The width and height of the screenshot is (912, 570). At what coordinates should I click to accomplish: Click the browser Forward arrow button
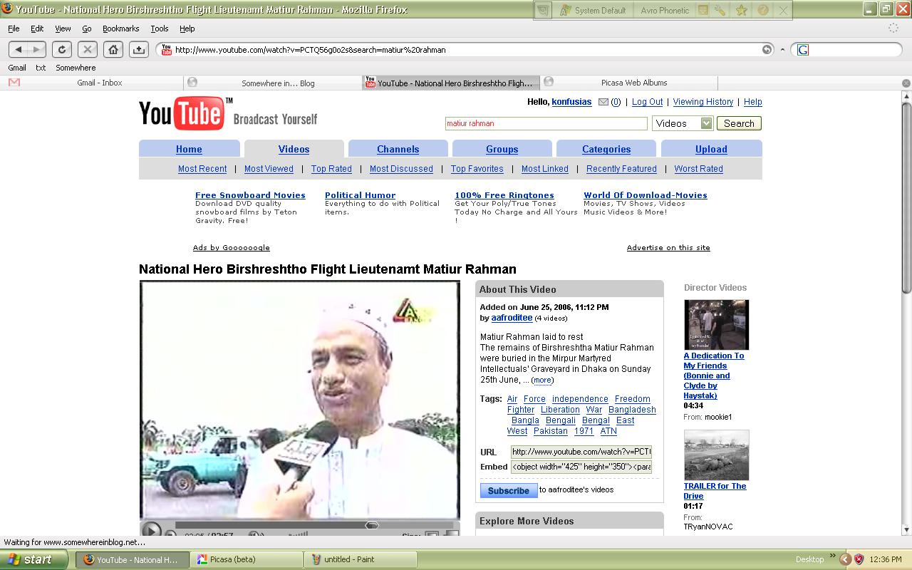click(x=36, y=49)
